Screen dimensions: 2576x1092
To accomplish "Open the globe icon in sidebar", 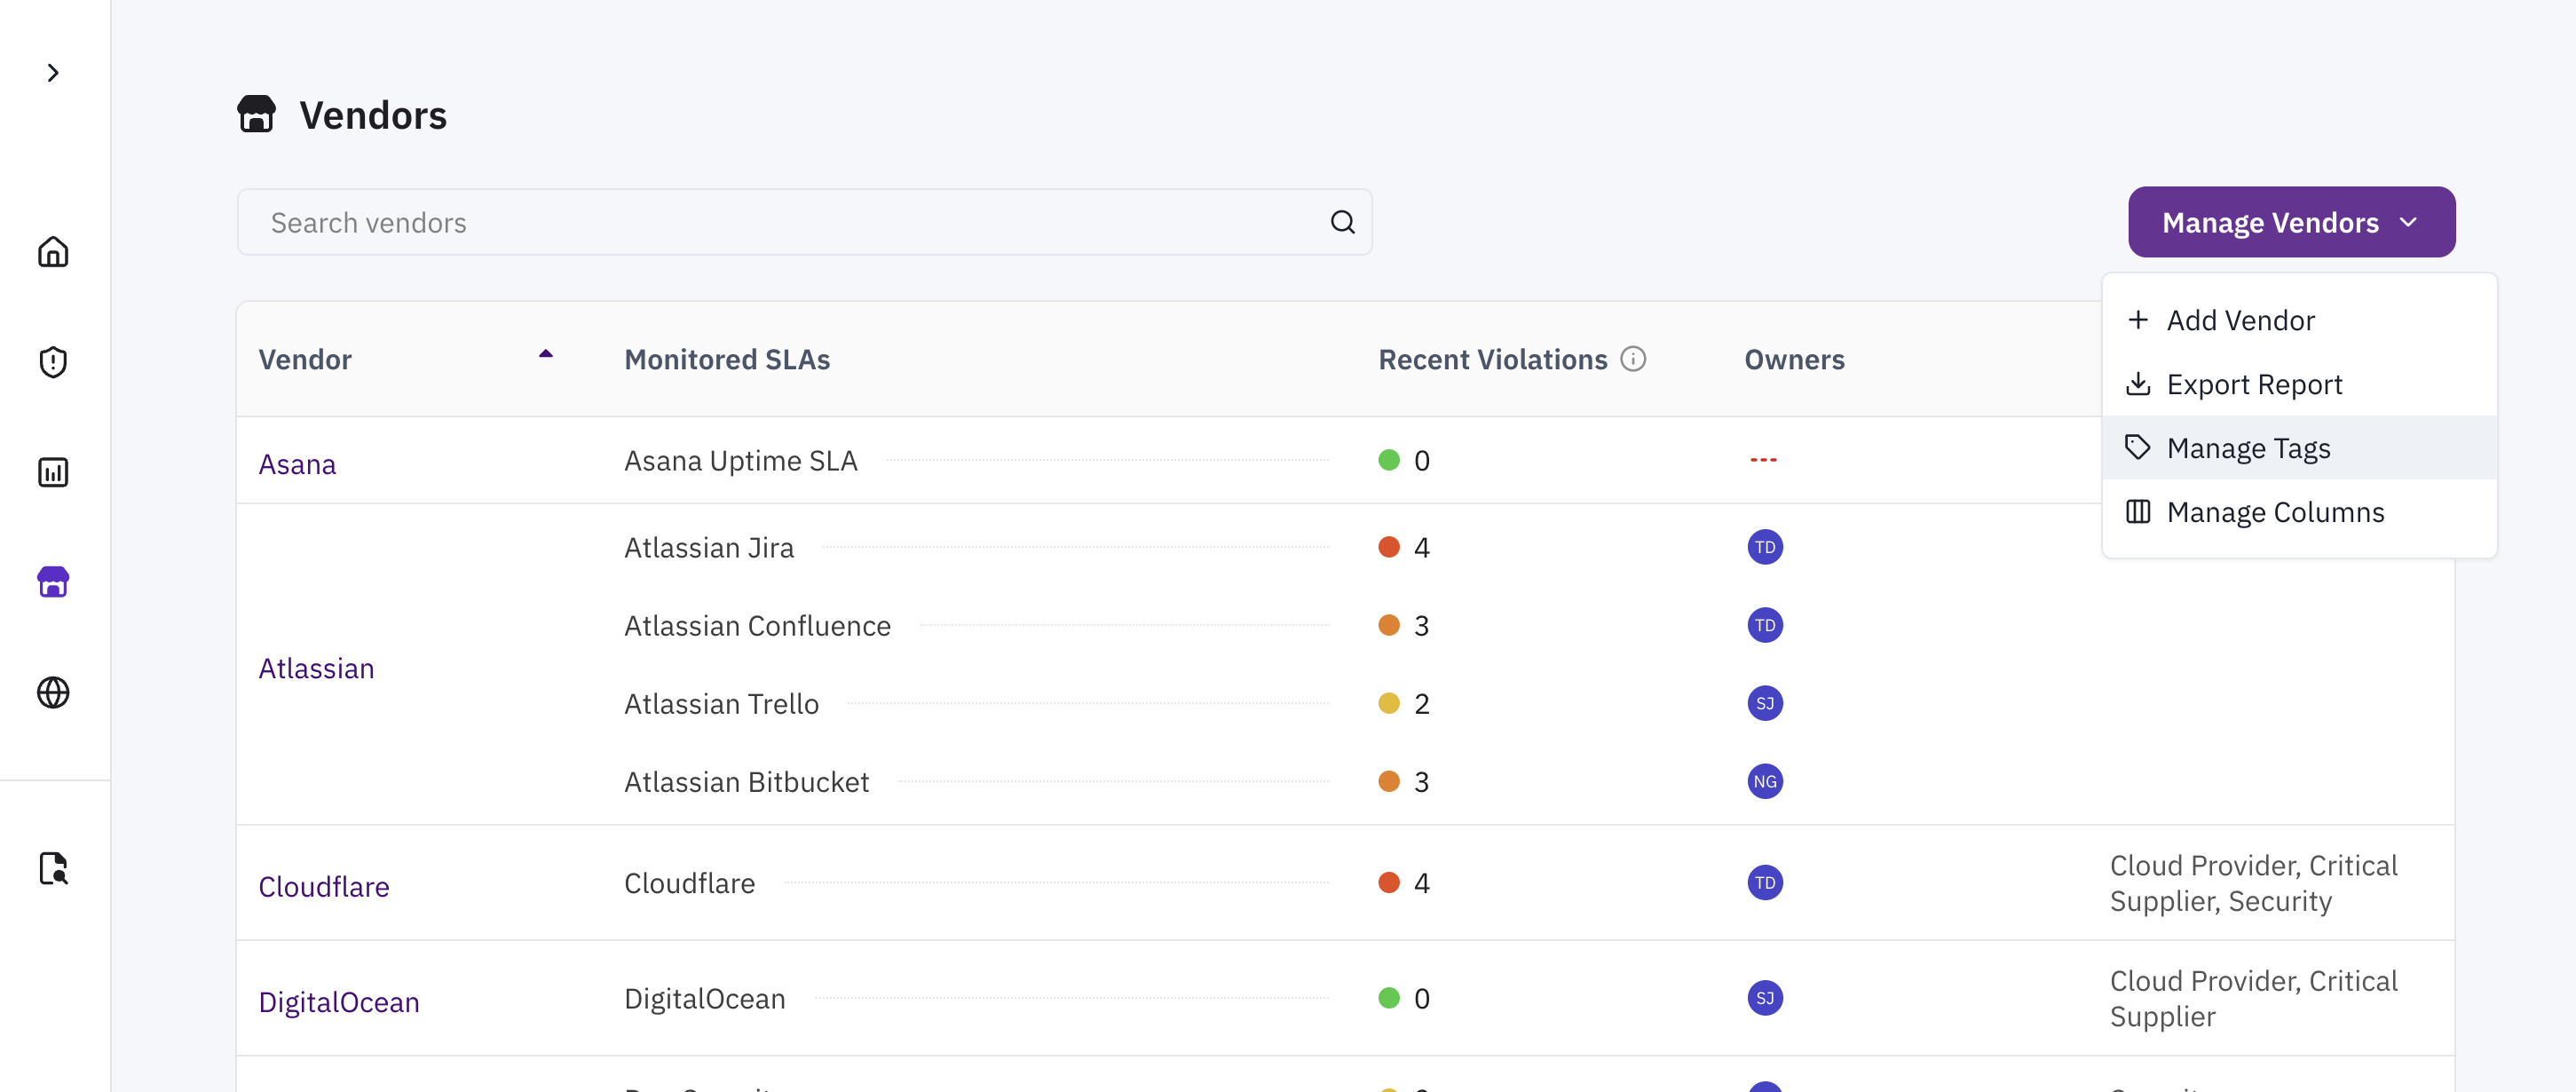I will click(53, 692).
